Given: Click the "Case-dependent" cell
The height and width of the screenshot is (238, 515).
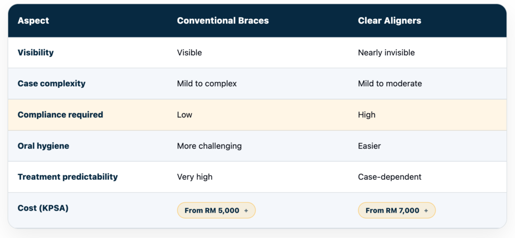Looking at the screenshot, I should click(x=390, y=177).
